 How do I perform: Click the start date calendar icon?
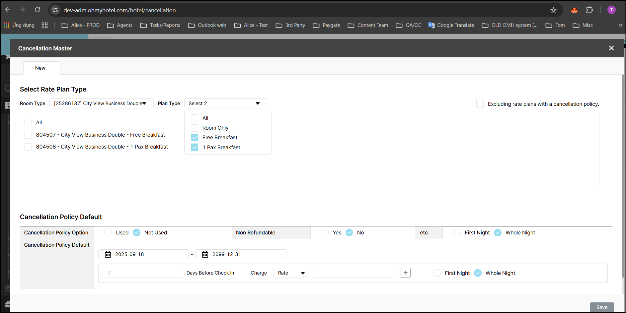[x=108, y=254]
